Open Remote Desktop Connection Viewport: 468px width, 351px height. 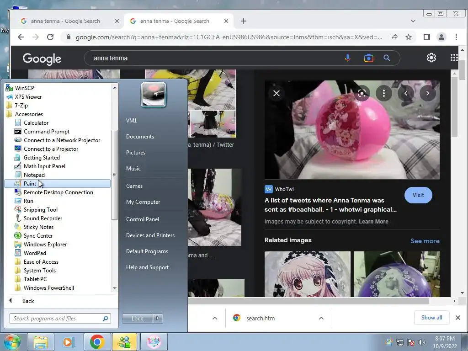[x=57, y=192]
